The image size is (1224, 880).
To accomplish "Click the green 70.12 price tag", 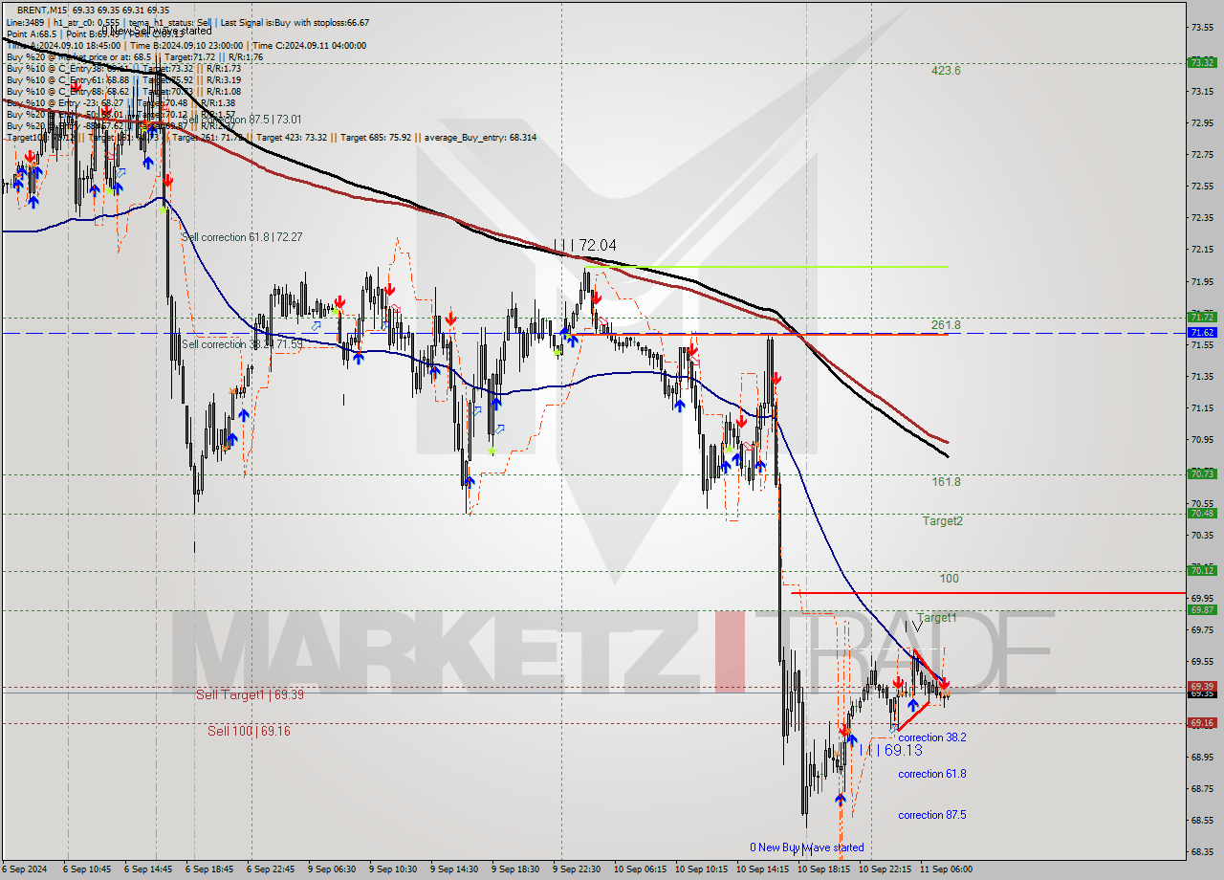I will (x=1201, y=570).
